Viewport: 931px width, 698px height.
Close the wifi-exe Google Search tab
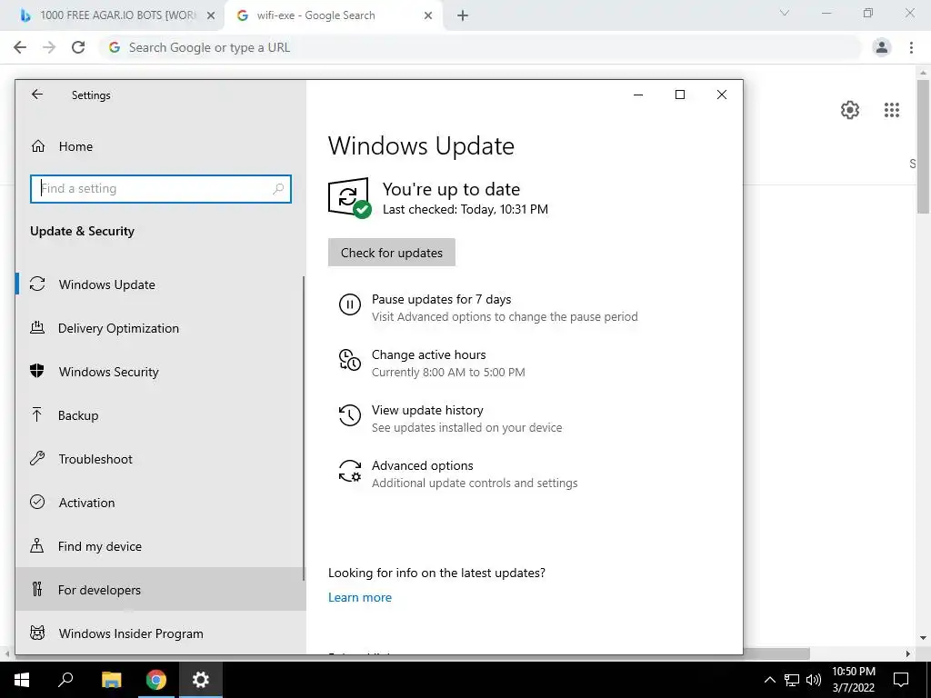[428, 16]
